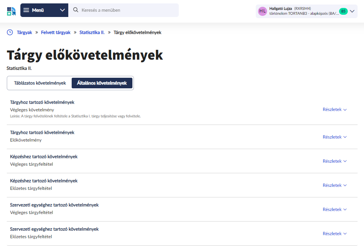
Task: Click the Végleges követelmény text
Action: 32,110
